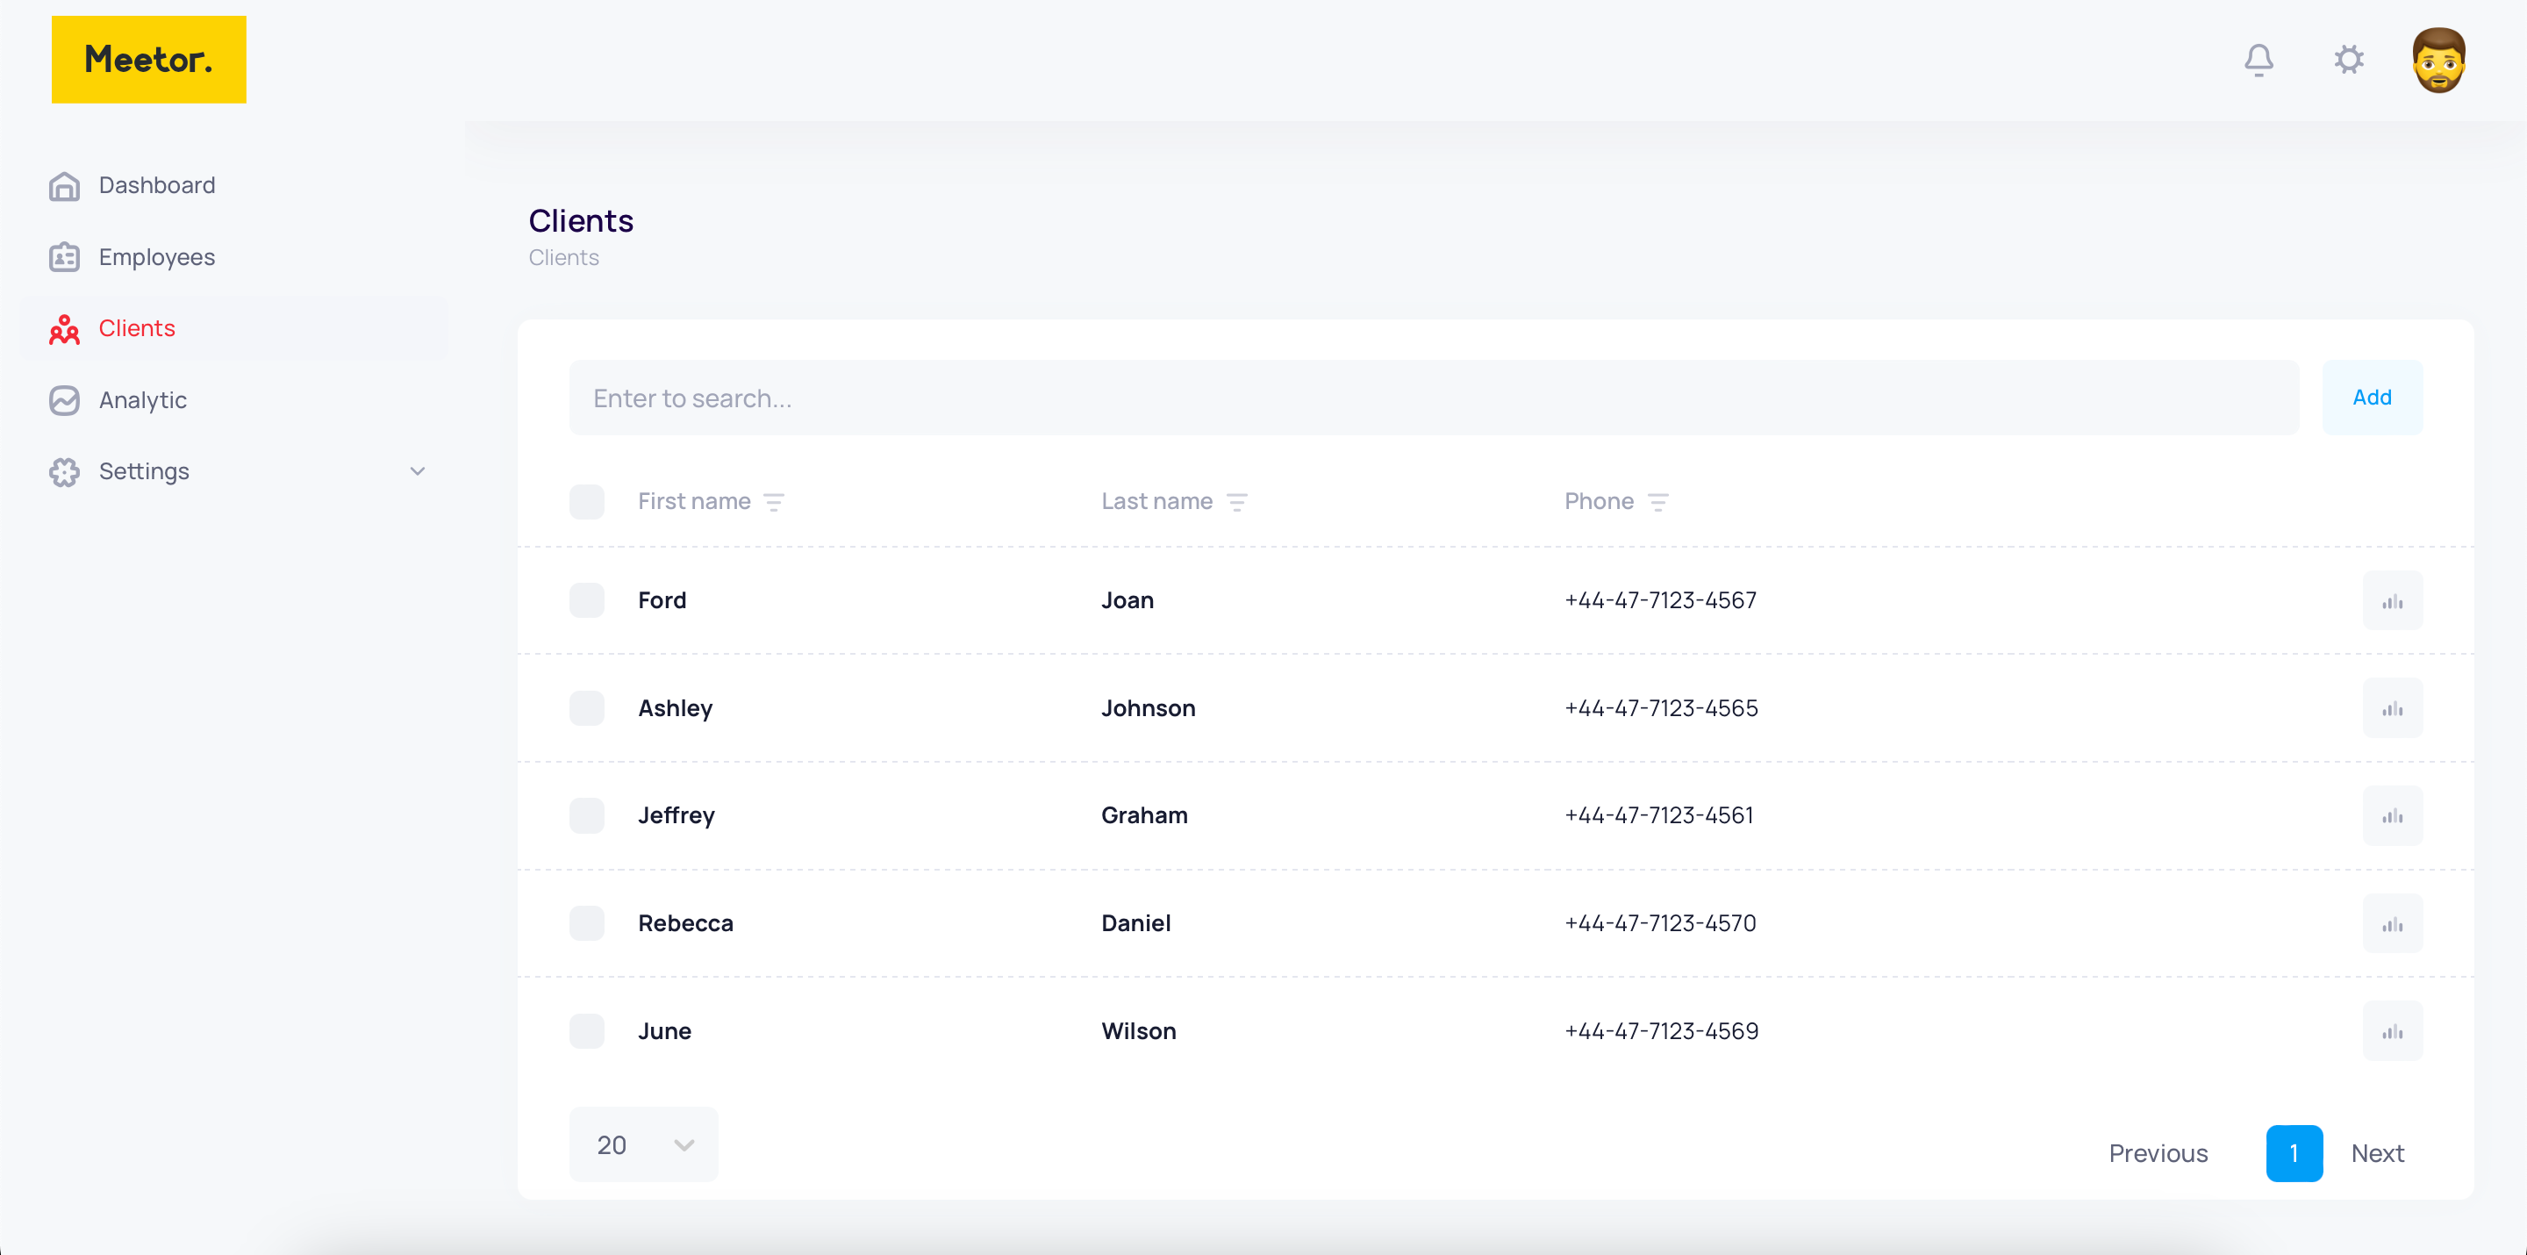Open the rows-per-page 20 dropdown
This screenshot has height=1255, width=2527.
click(x=643, y=1145)
